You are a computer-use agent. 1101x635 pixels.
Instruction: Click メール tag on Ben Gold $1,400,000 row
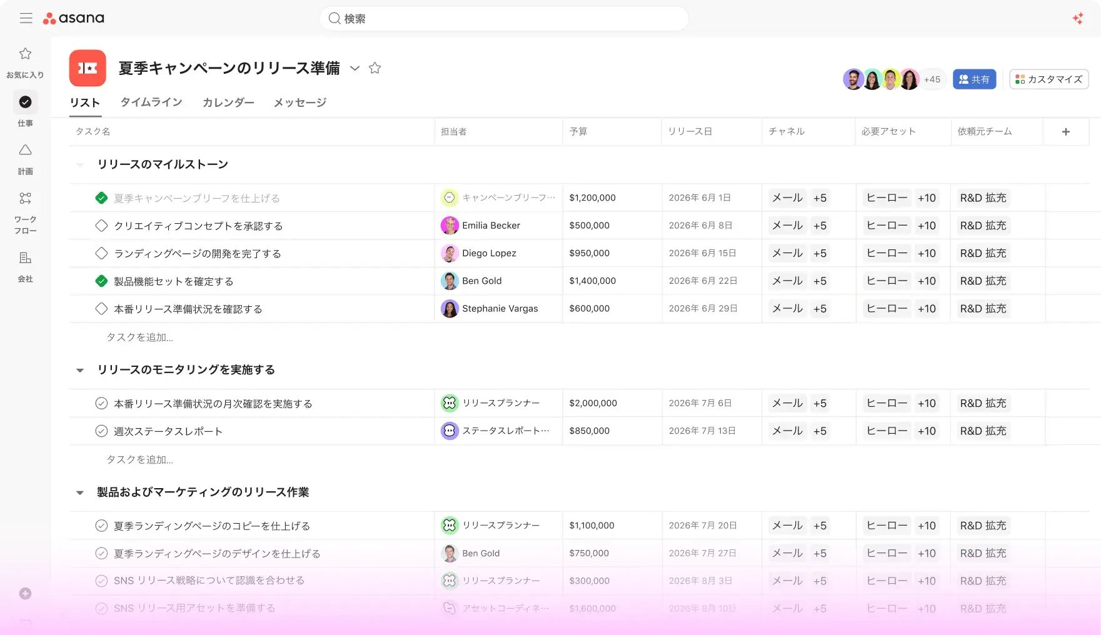click(x=787, y=281)
